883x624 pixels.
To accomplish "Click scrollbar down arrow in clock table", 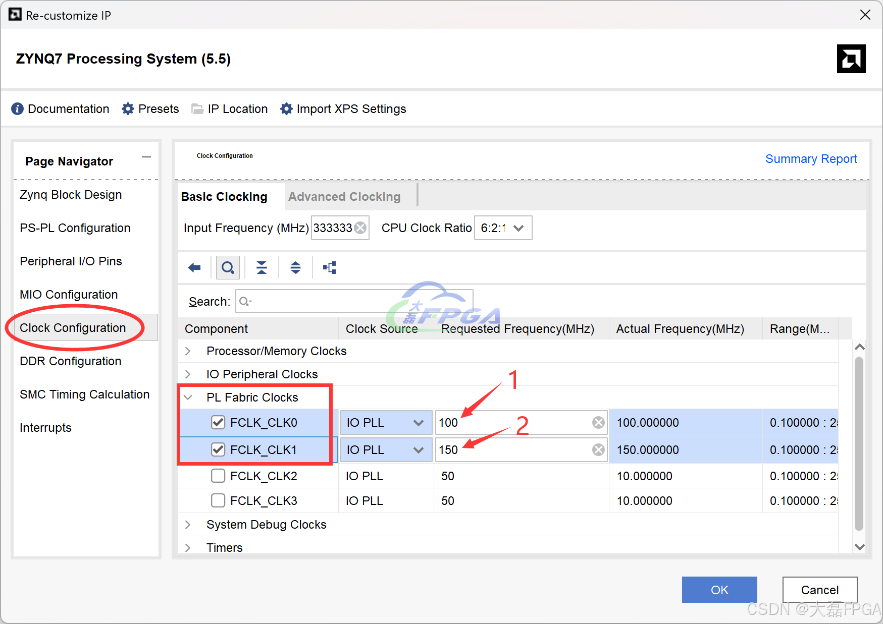I will coord(860,547).
